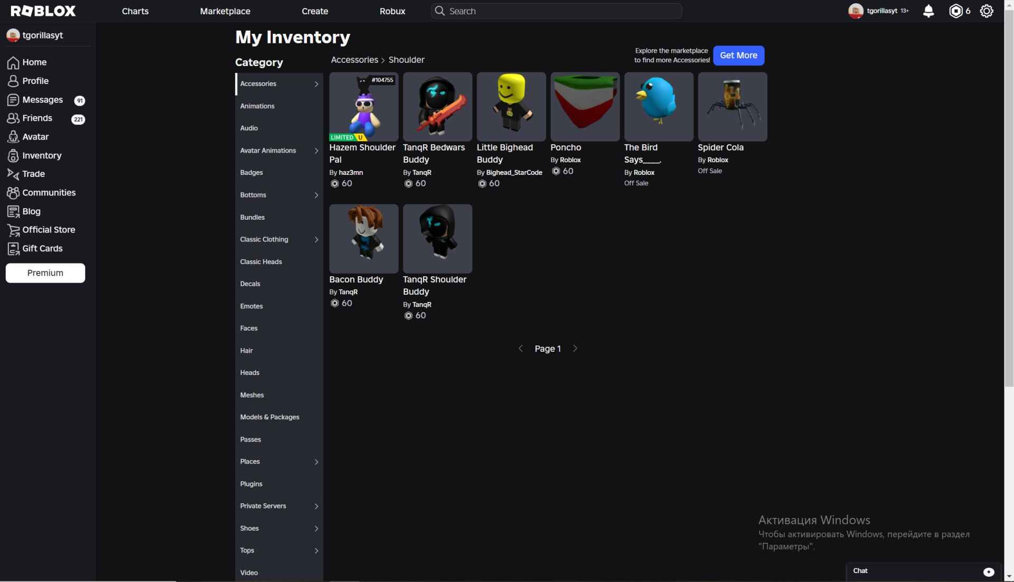Open the Spider Cola item thumbnail

pos(732,107)
